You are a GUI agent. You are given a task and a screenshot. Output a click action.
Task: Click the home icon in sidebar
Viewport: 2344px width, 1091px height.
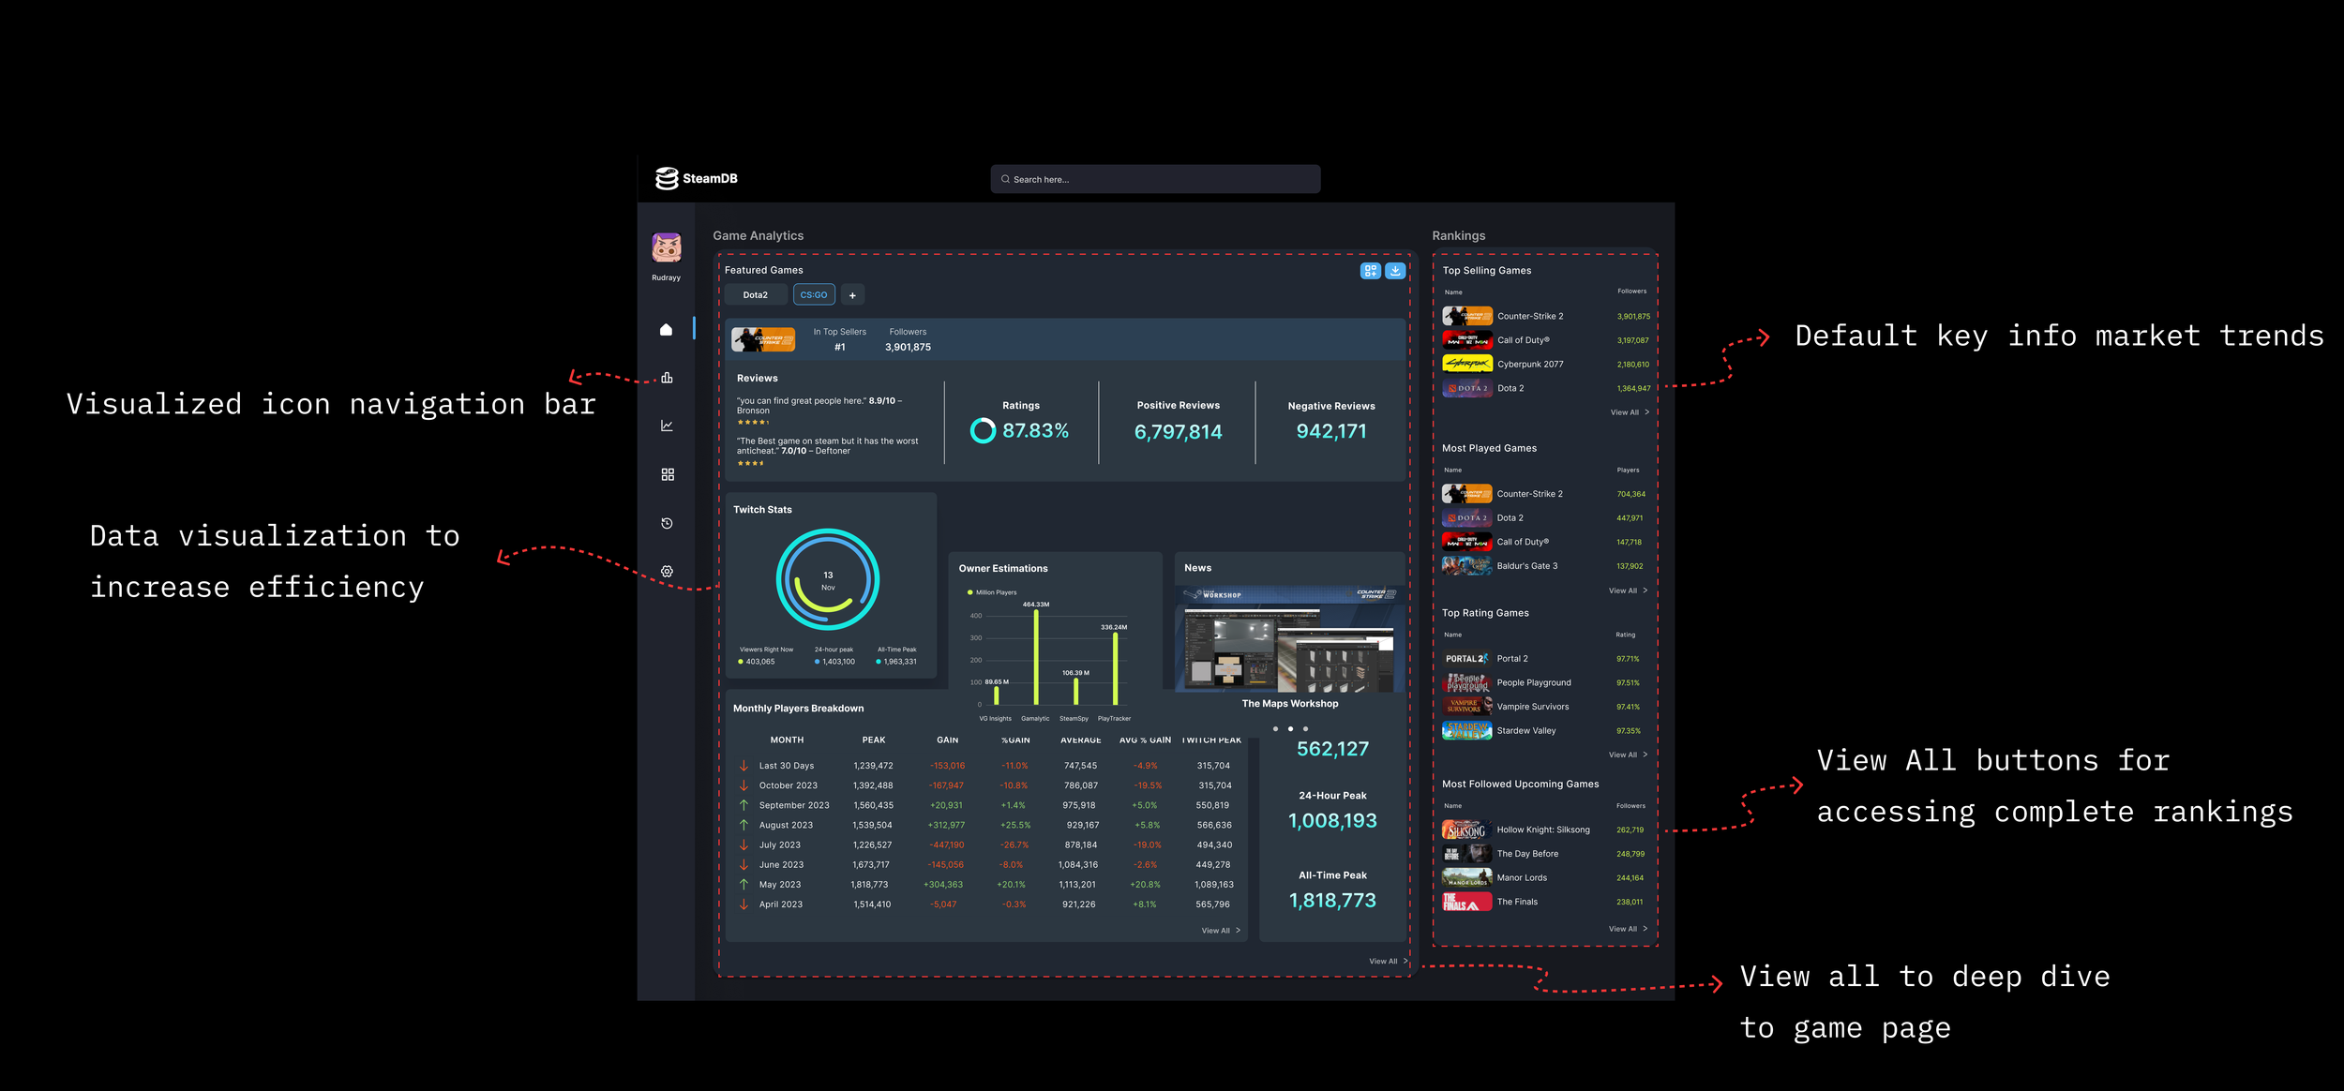pyautogui.click(x=666, y=330)
